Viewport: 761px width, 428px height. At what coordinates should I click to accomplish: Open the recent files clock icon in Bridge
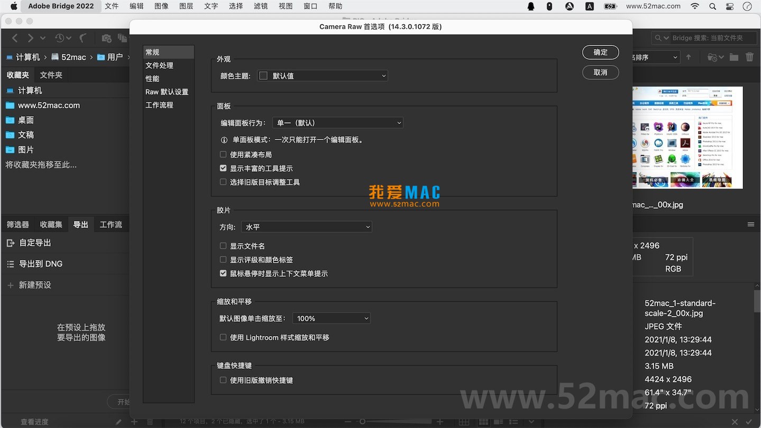(60, 38)
